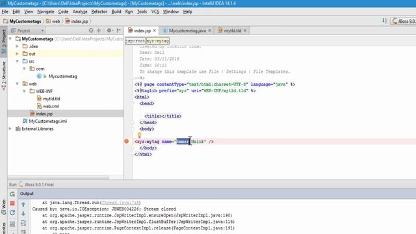Open Thread.java:745 link in stack trace
416x234 pixels.
pyautogui.click(x=120, y=203)
